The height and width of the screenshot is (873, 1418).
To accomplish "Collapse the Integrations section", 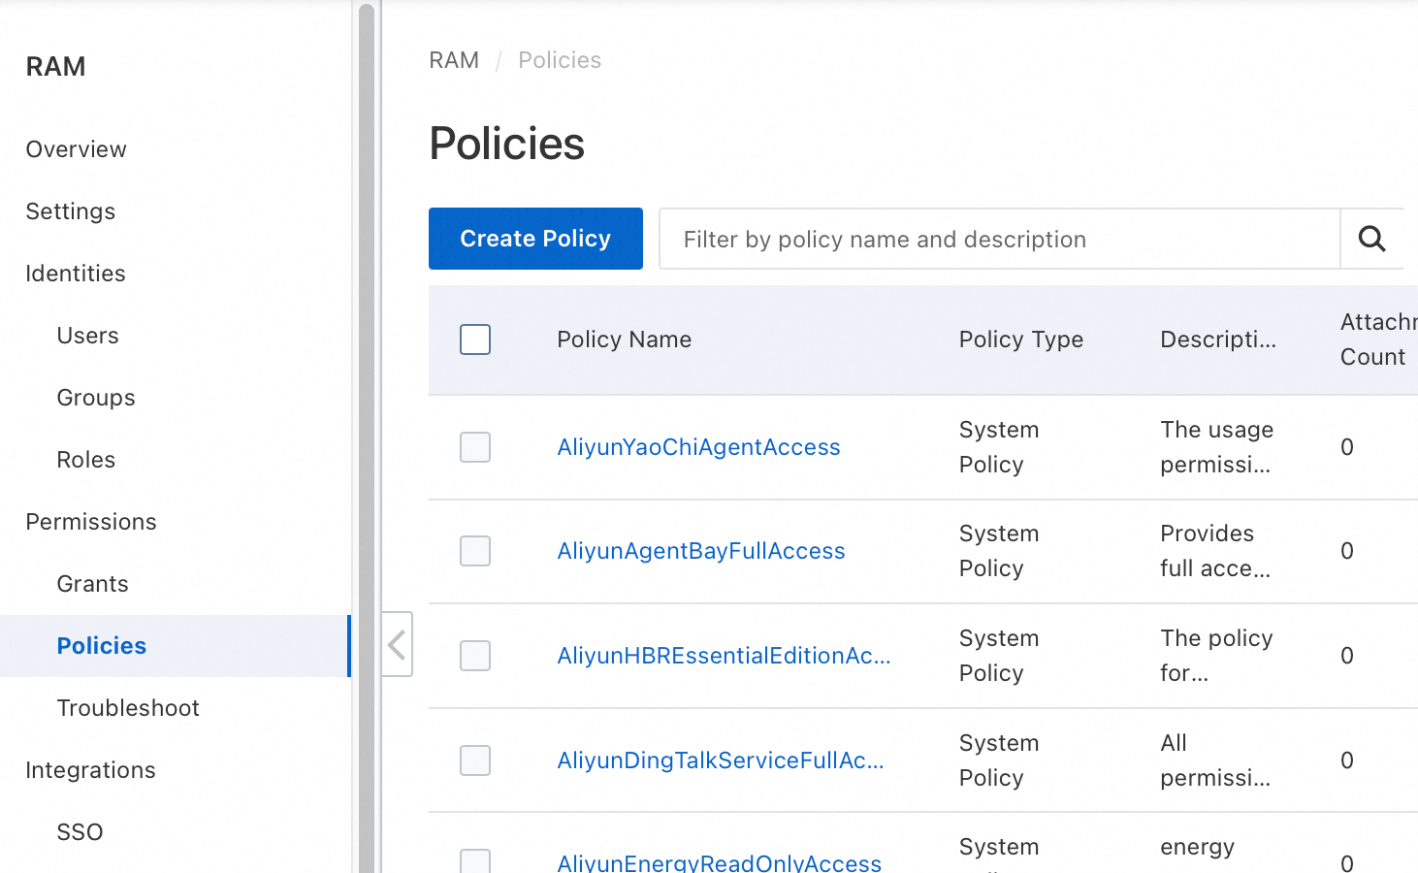I will [91, 770].
